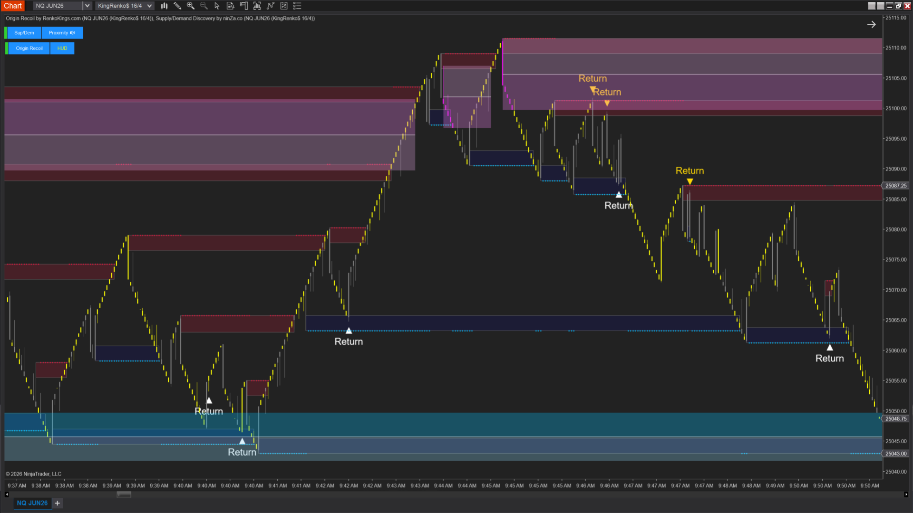Click the zoom in magnifier icon
Viewport: 913px width, 513px height.
(191, 6)
